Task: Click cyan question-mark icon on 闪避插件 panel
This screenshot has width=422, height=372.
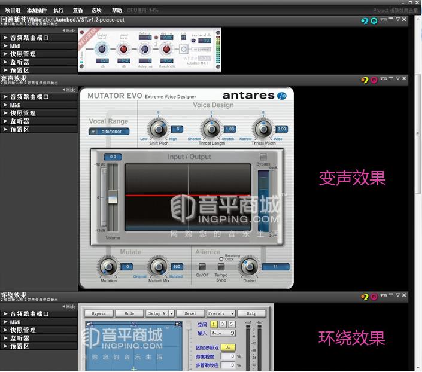Action: coord(365,21)
